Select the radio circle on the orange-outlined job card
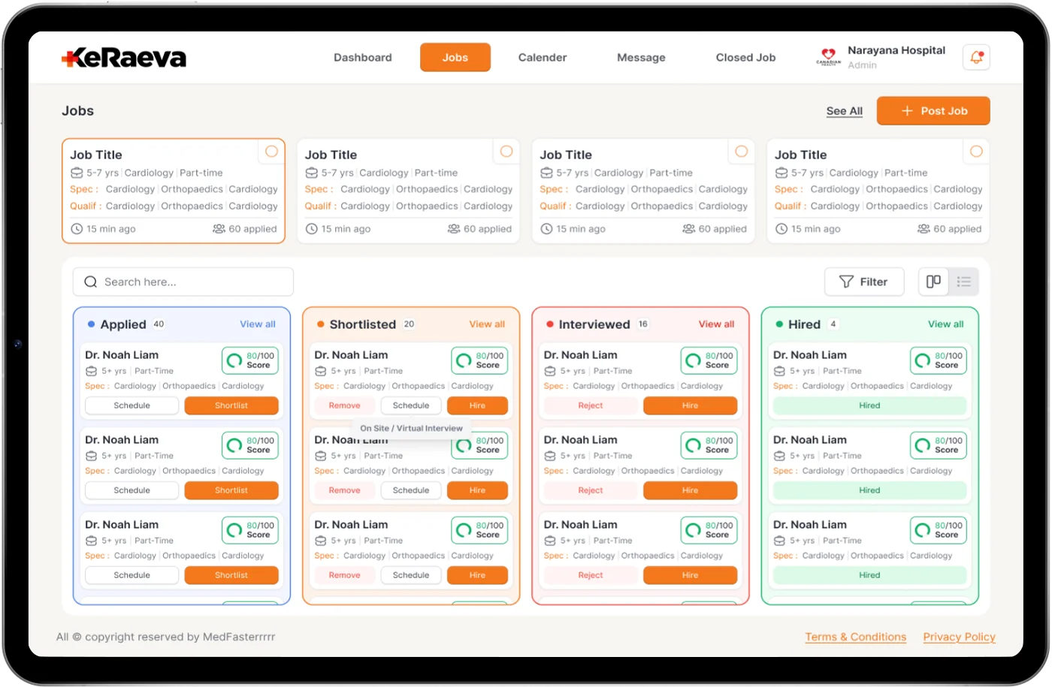Image resolution: width=1052 pixels, height=687 pixels. pyautogui.click(x=271, y=152)
